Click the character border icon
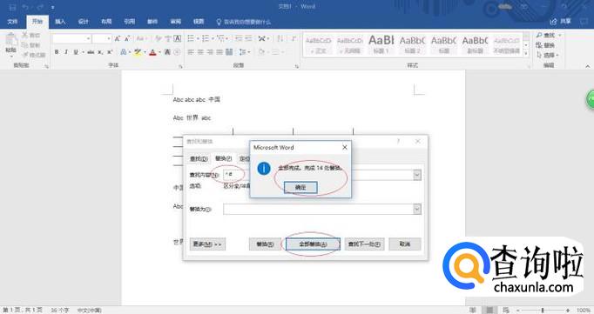Image resolution: width=594 pixels, height=314 pixels. tap(178, 38)
